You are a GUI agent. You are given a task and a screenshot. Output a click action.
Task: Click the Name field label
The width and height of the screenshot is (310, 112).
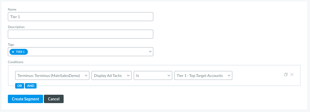[x=12, y=9]
